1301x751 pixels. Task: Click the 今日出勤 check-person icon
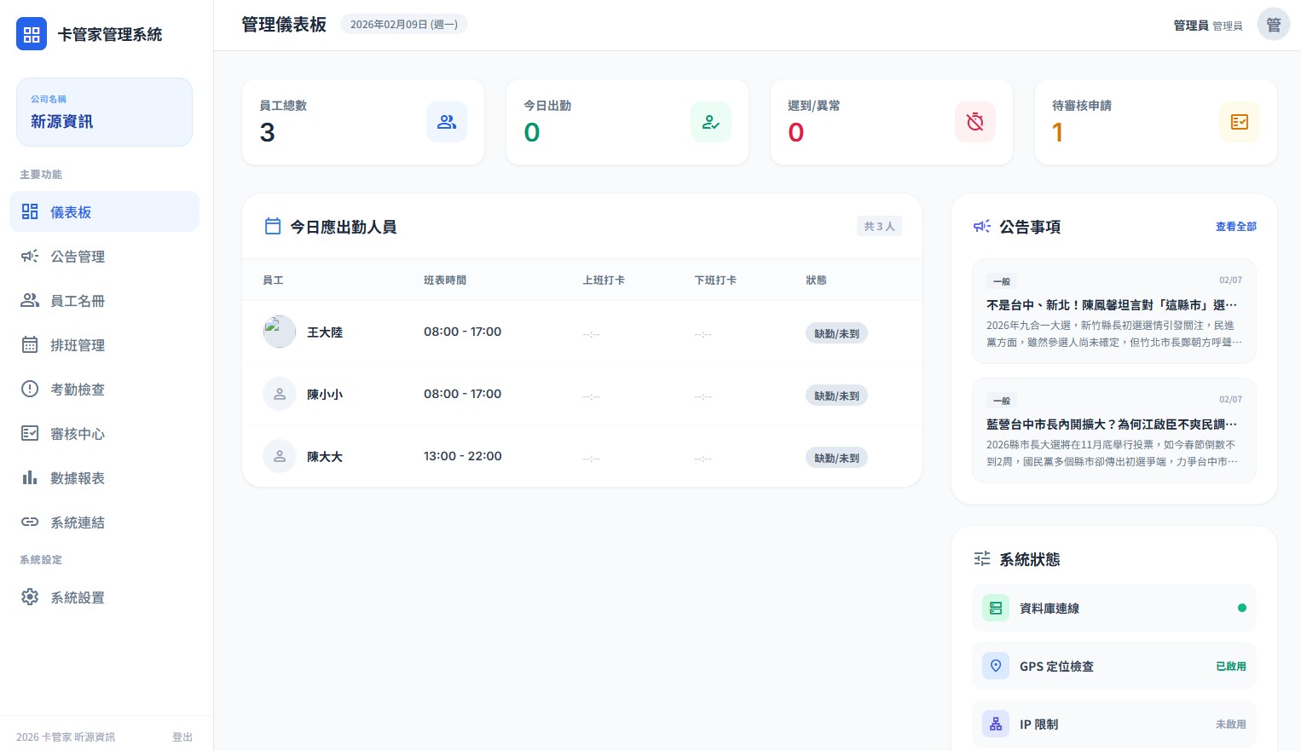(x=711, y=122)
